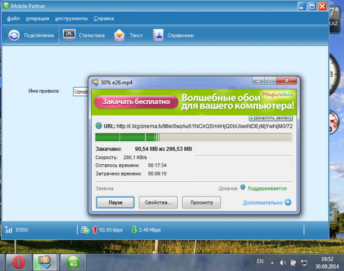Open the Справочник contacts section

[173, 36]
